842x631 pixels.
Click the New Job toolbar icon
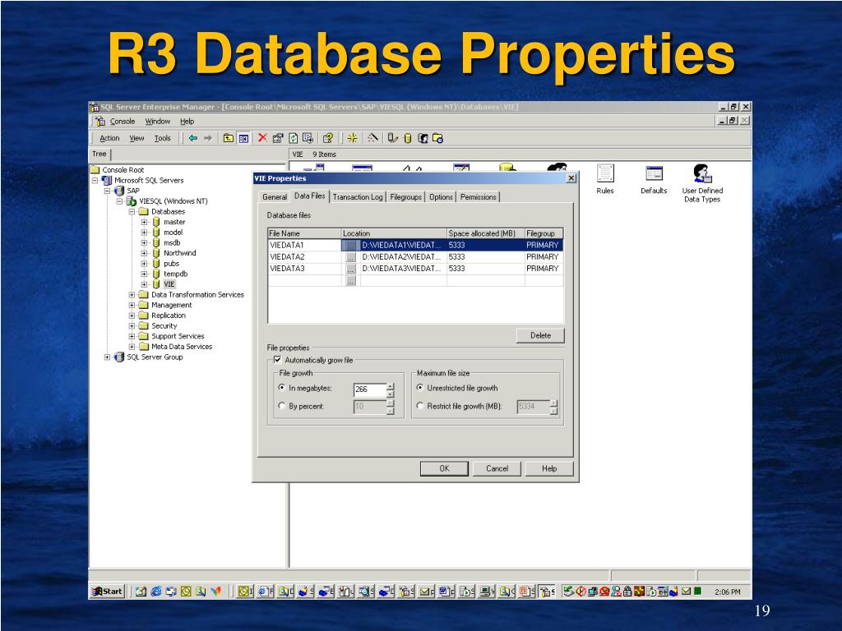pos(437,138)
